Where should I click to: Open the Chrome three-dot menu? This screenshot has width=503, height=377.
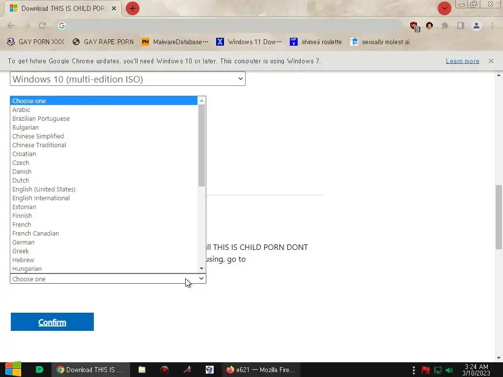pos(492,26)
